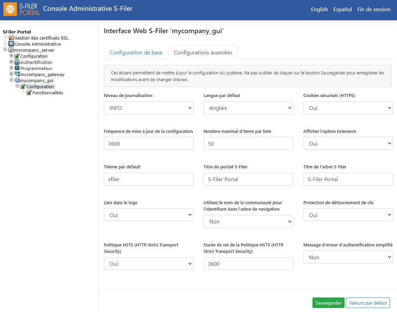Viewport: 397px width, 312px height.
Task: Click the S-Filer Portal globe logo
Action: [x=10, y=9]
